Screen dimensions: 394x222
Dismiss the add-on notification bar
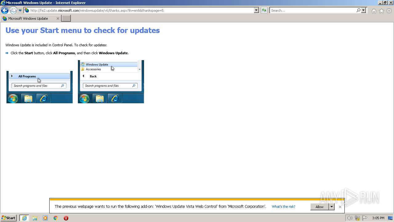(x=340, y=207)
